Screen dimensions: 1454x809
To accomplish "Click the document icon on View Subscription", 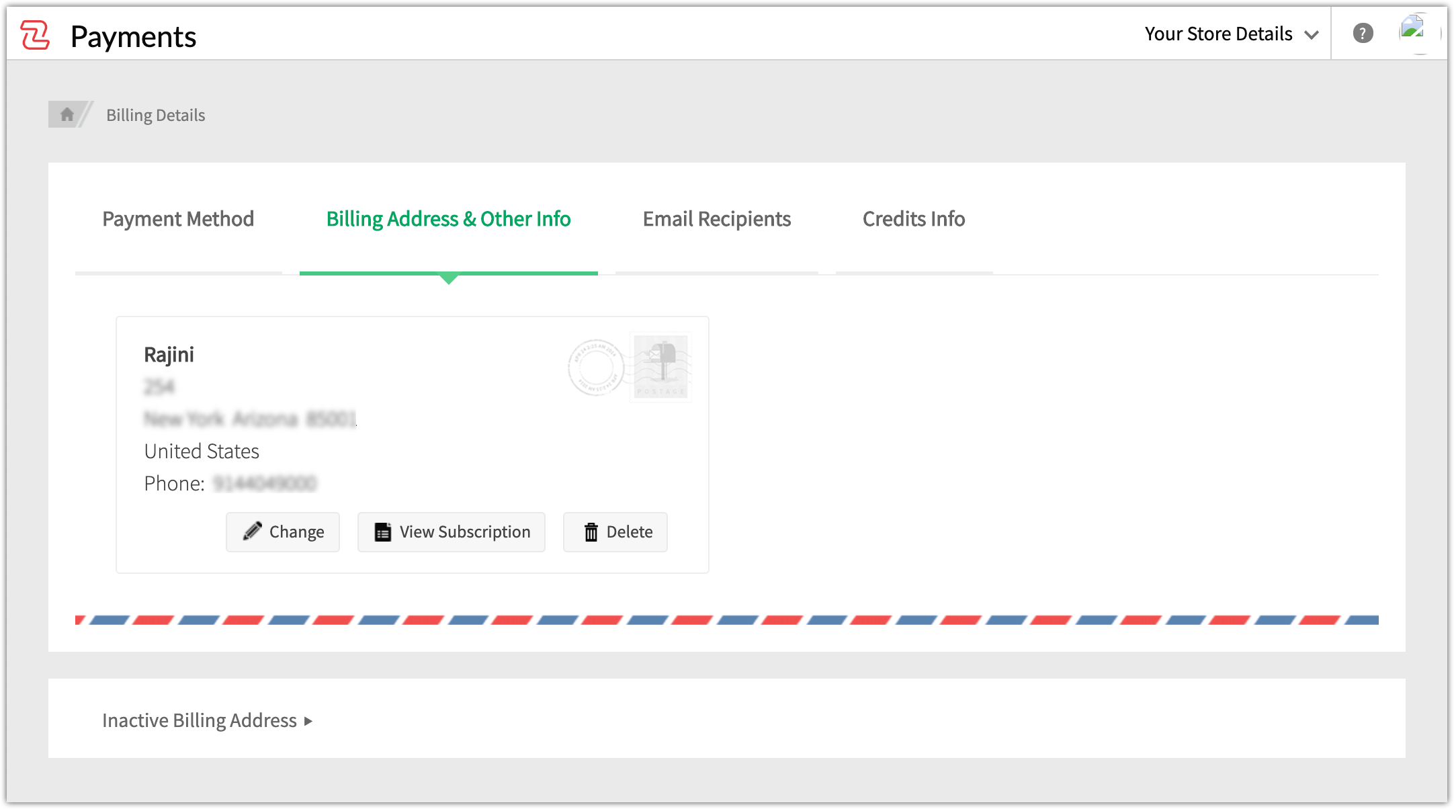I will click(383, 532).
